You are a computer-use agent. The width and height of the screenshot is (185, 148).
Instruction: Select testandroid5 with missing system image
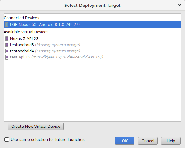tap(45, 45)
